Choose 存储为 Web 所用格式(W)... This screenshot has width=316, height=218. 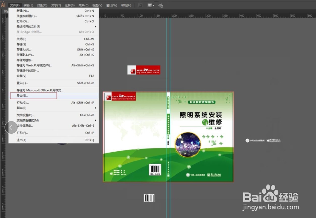[x=54, y=65]
